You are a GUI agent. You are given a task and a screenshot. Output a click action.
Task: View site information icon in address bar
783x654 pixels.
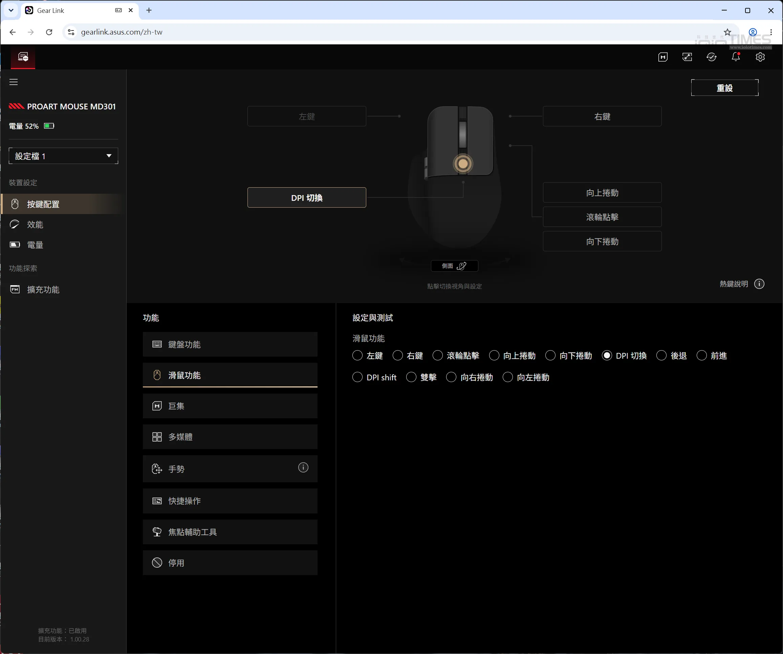tap(71, 32)
